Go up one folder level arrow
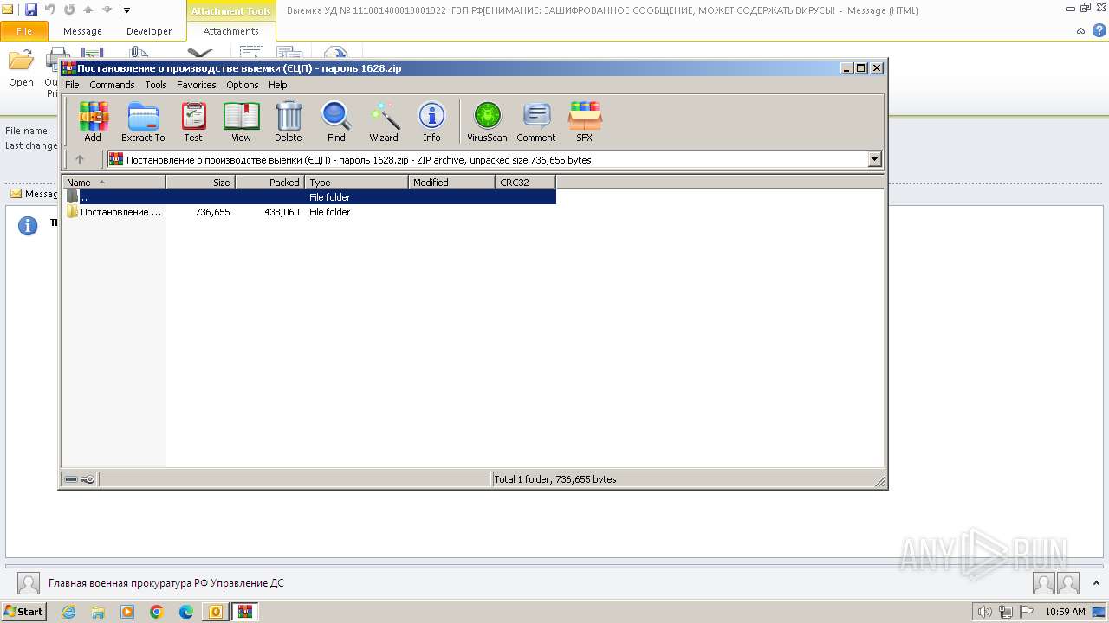 click(80, 159)
